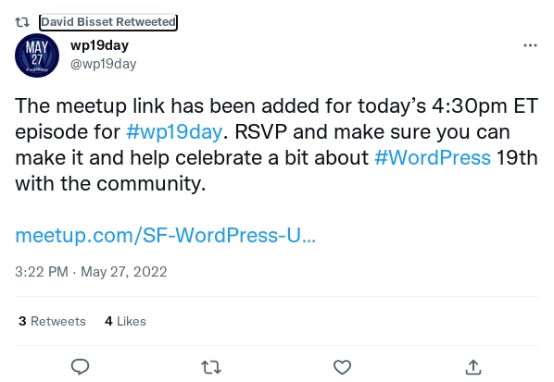View the 3 Retweets list
Screen dimensions: 554x382
click(x=52, y=321)
